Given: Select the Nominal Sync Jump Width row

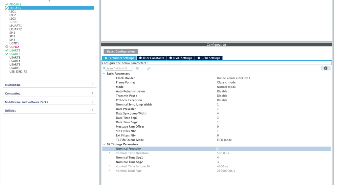Looking at the screenshot, I should 217,104.
